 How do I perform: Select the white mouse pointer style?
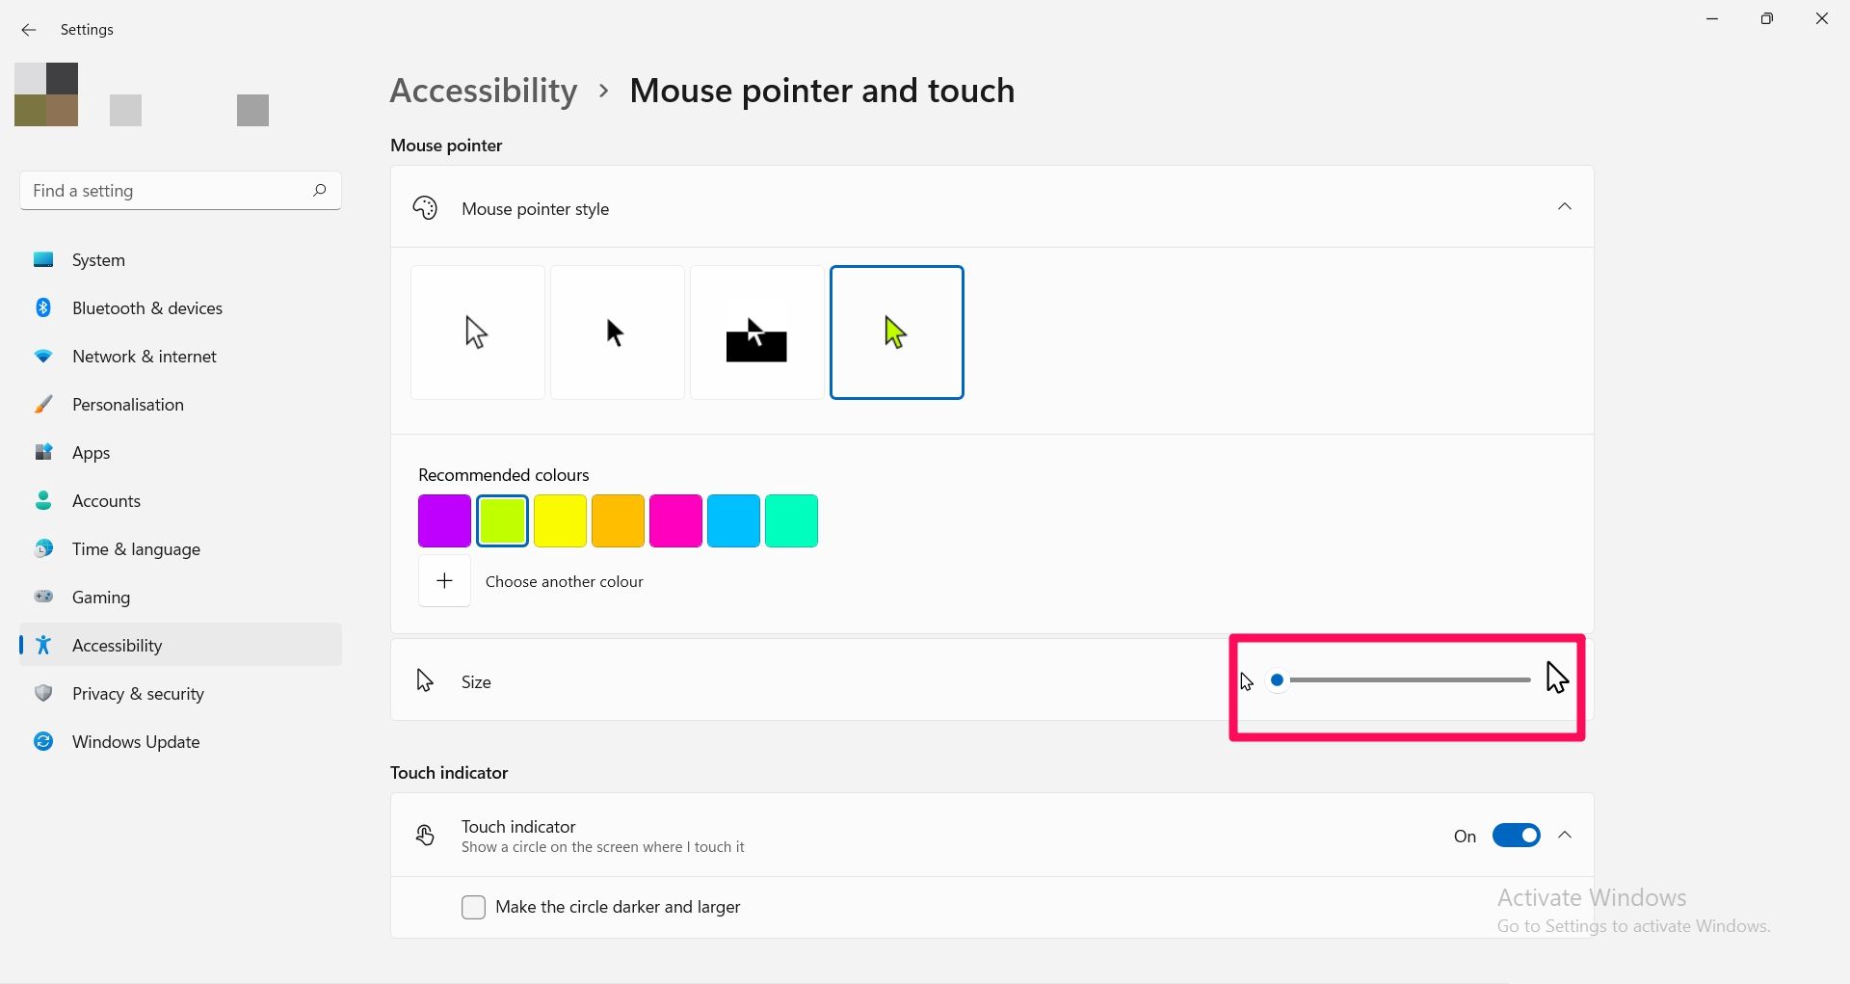[x=477, y=332]
